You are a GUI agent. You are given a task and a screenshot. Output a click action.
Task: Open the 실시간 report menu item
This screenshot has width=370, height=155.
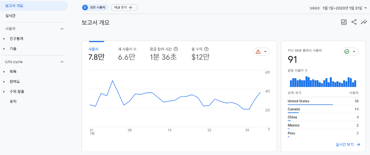pyautogui.click(x=10, y=15)
